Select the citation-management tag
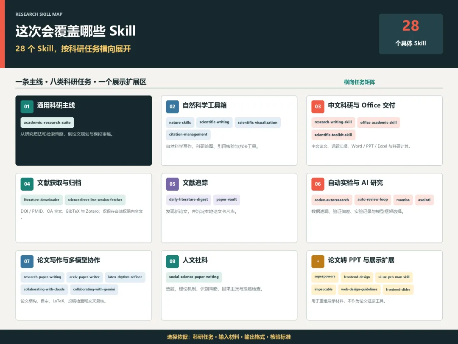 188,135
